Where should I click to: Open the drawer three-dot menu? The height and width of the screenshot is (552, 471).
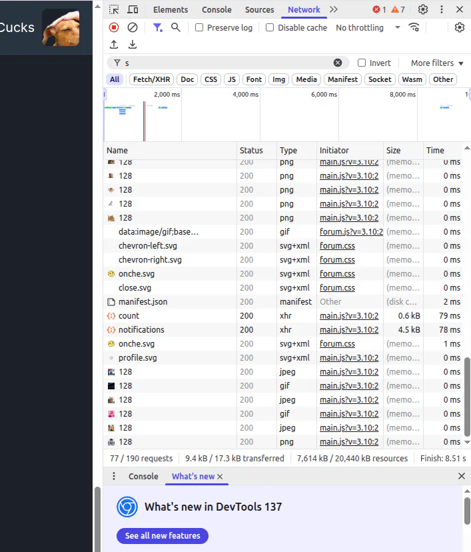pos(114,476)
